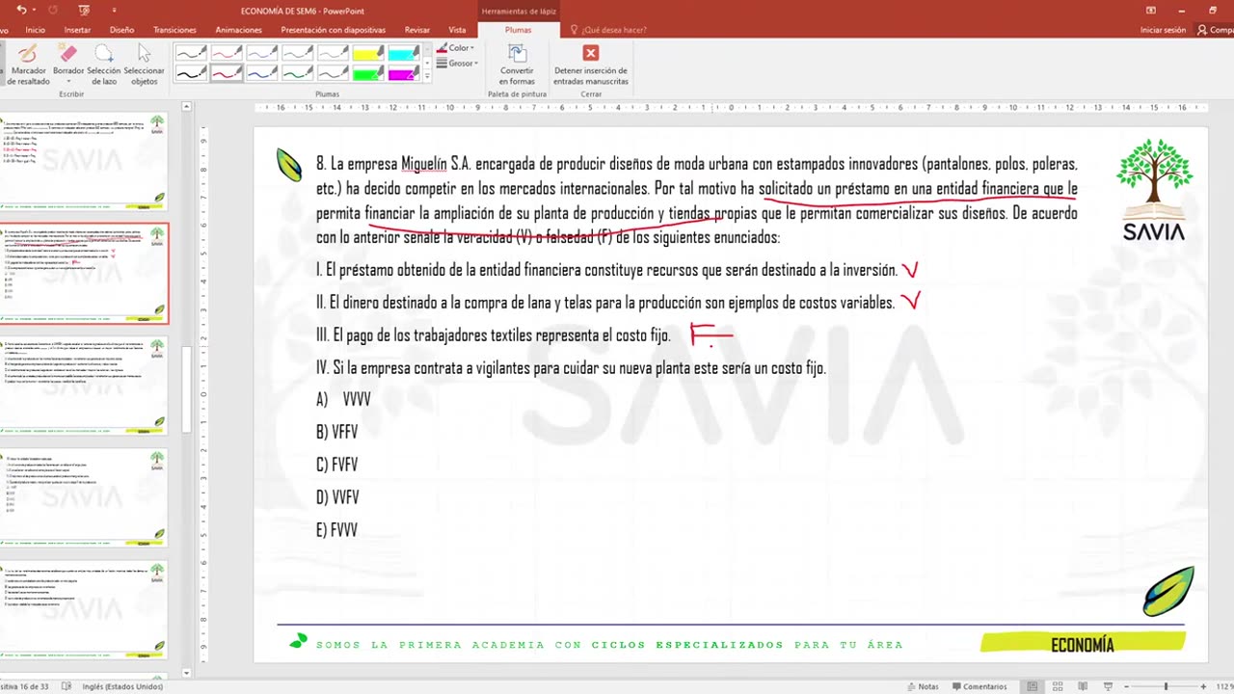Switch to Slide Sorter view

pos(1057,686)
